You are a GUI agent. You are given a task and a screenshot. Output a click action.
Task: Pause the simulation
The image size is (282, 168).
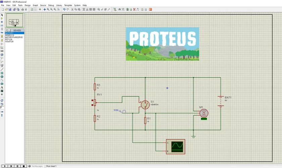click(x=17, y=166)
